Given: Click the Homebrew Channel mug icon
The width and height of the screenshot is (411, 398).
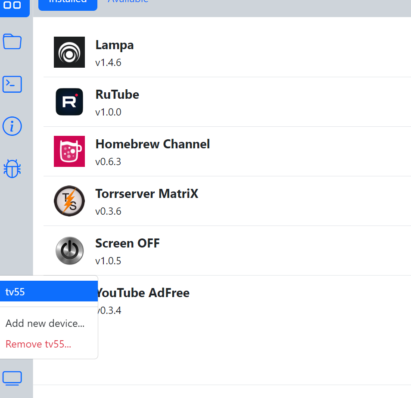Looking at the screenshot, I should click(x=69, y=151).
